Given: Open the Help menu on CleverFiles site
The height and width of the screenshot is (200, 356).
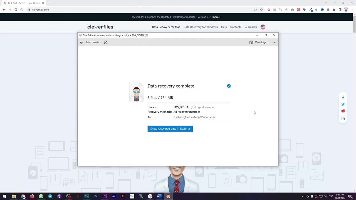Looking at the screenshot, I should pyautogui.click(x=224, y=27).
